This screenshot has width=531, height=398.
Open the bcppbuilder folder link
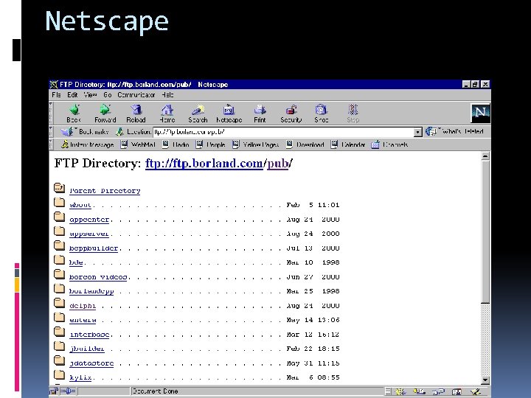[94, 248]
